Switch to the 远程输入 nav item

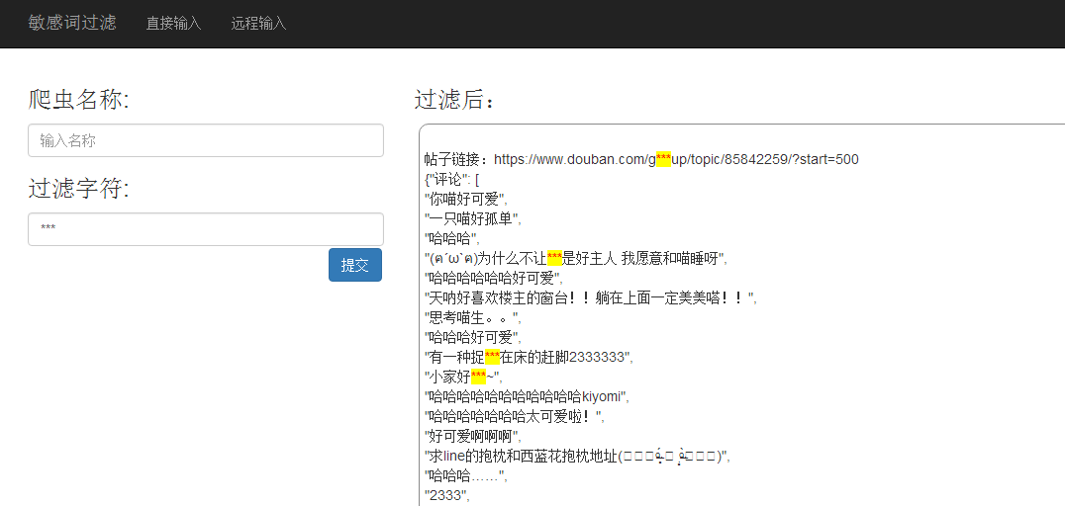(258, 24)
